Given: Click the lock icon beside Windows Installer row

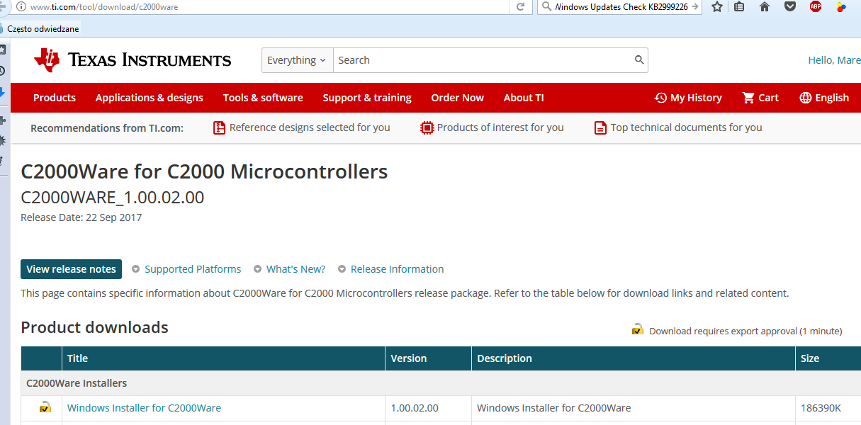Looking at the screenshot, I should pos(45,407).
